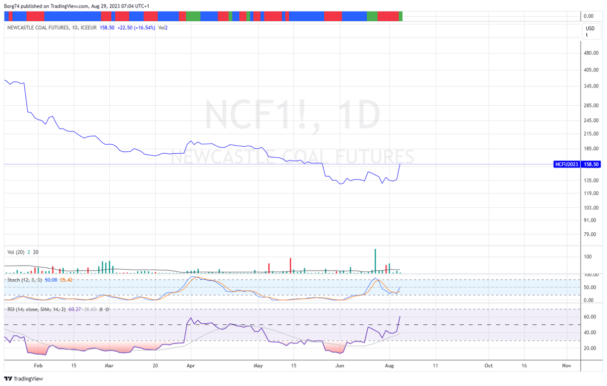Screen dimensions: 607x386
Task: Click the Jun date on time axis
Action: [x=340, y=365]
